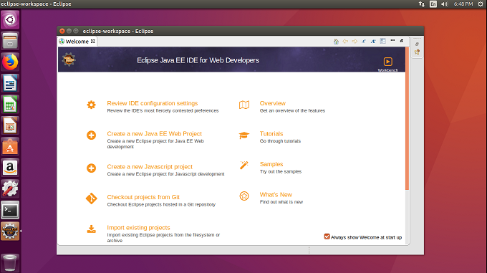487x273 pixels.
Task: Open the Samples link
Action: click(x=271, y=164)
